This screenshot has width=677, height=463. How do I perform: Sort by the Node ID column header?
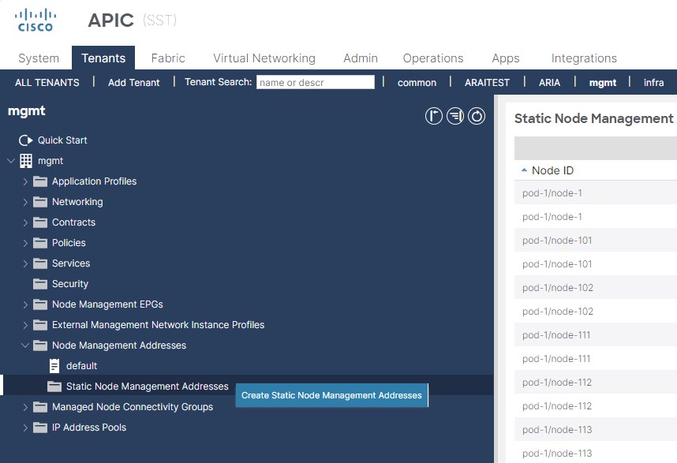click(552, 170)
